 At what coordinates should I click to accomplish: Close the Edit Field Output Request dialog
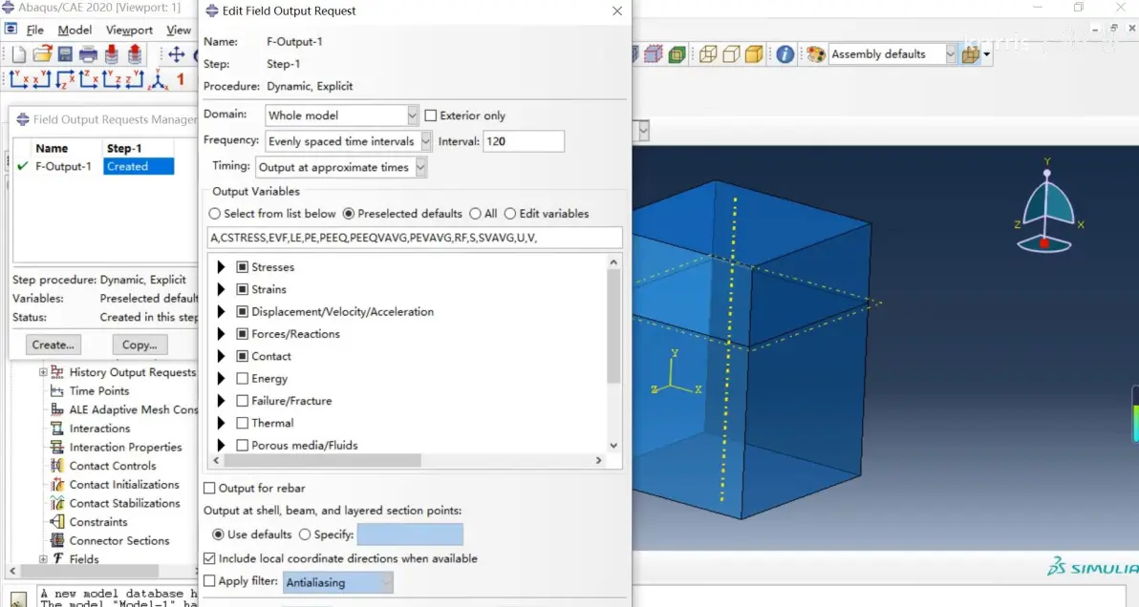pyautogui.click(x=616, y=10)
